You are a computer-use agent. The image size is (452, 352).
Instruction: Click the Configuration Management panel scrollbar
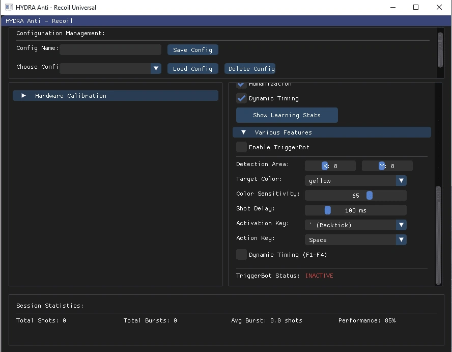440,49
